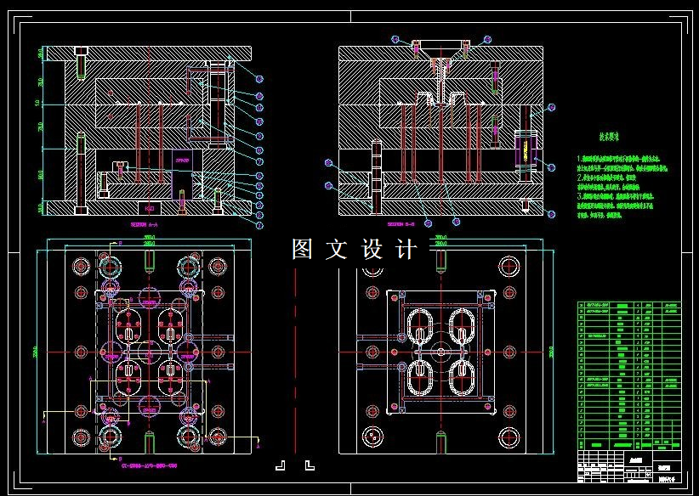The height and width of the screenshot is (496, 699).
Task: Click the SECTION B-B caption
Action: (x=401, y=224)
